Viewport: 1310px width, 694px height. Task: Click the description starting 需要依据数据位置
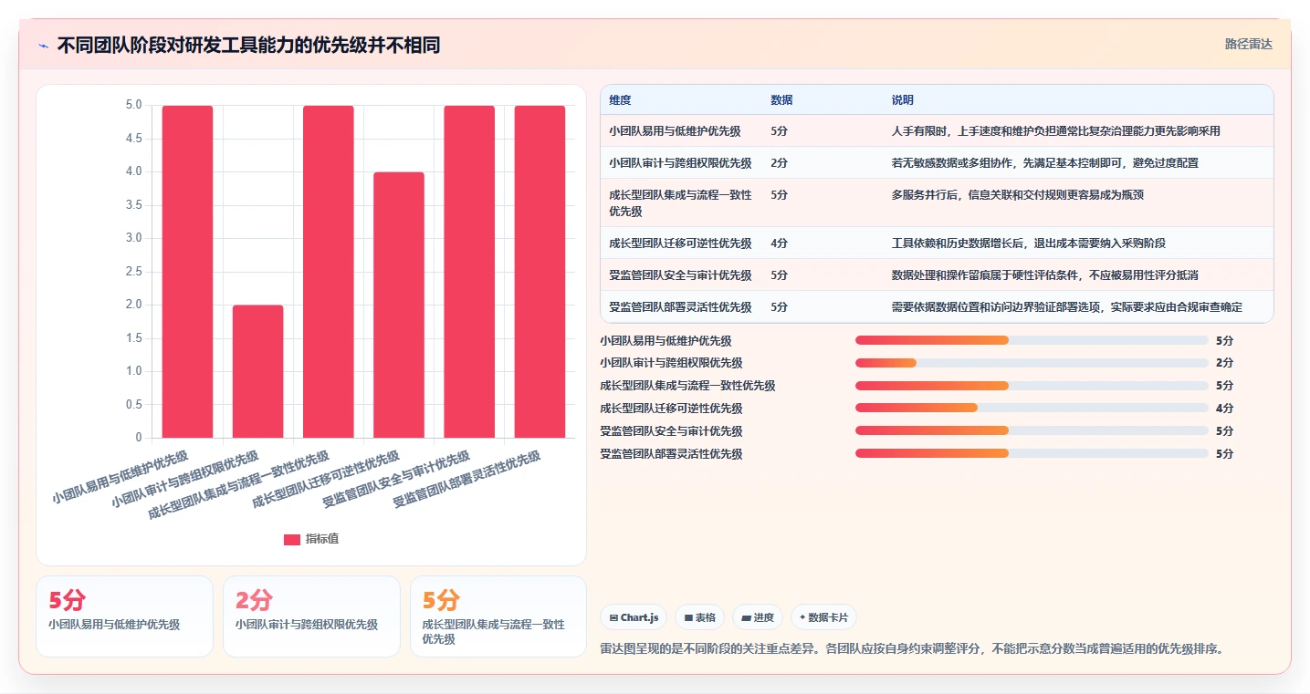coord(1067,307)
